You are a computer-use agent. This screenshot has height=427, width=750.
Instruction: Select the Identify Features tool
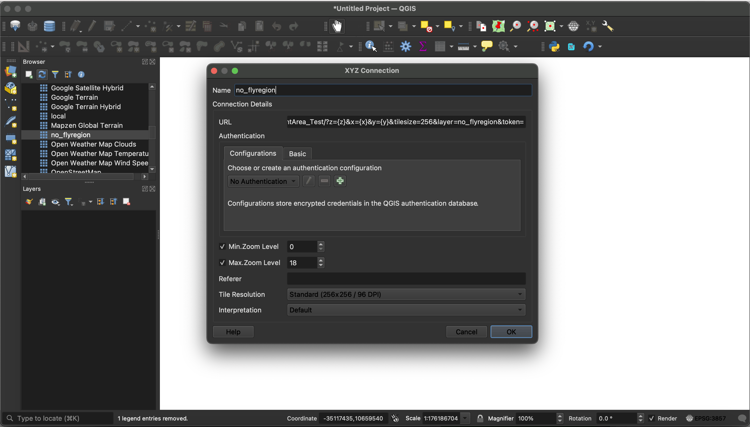pos(371,46)
